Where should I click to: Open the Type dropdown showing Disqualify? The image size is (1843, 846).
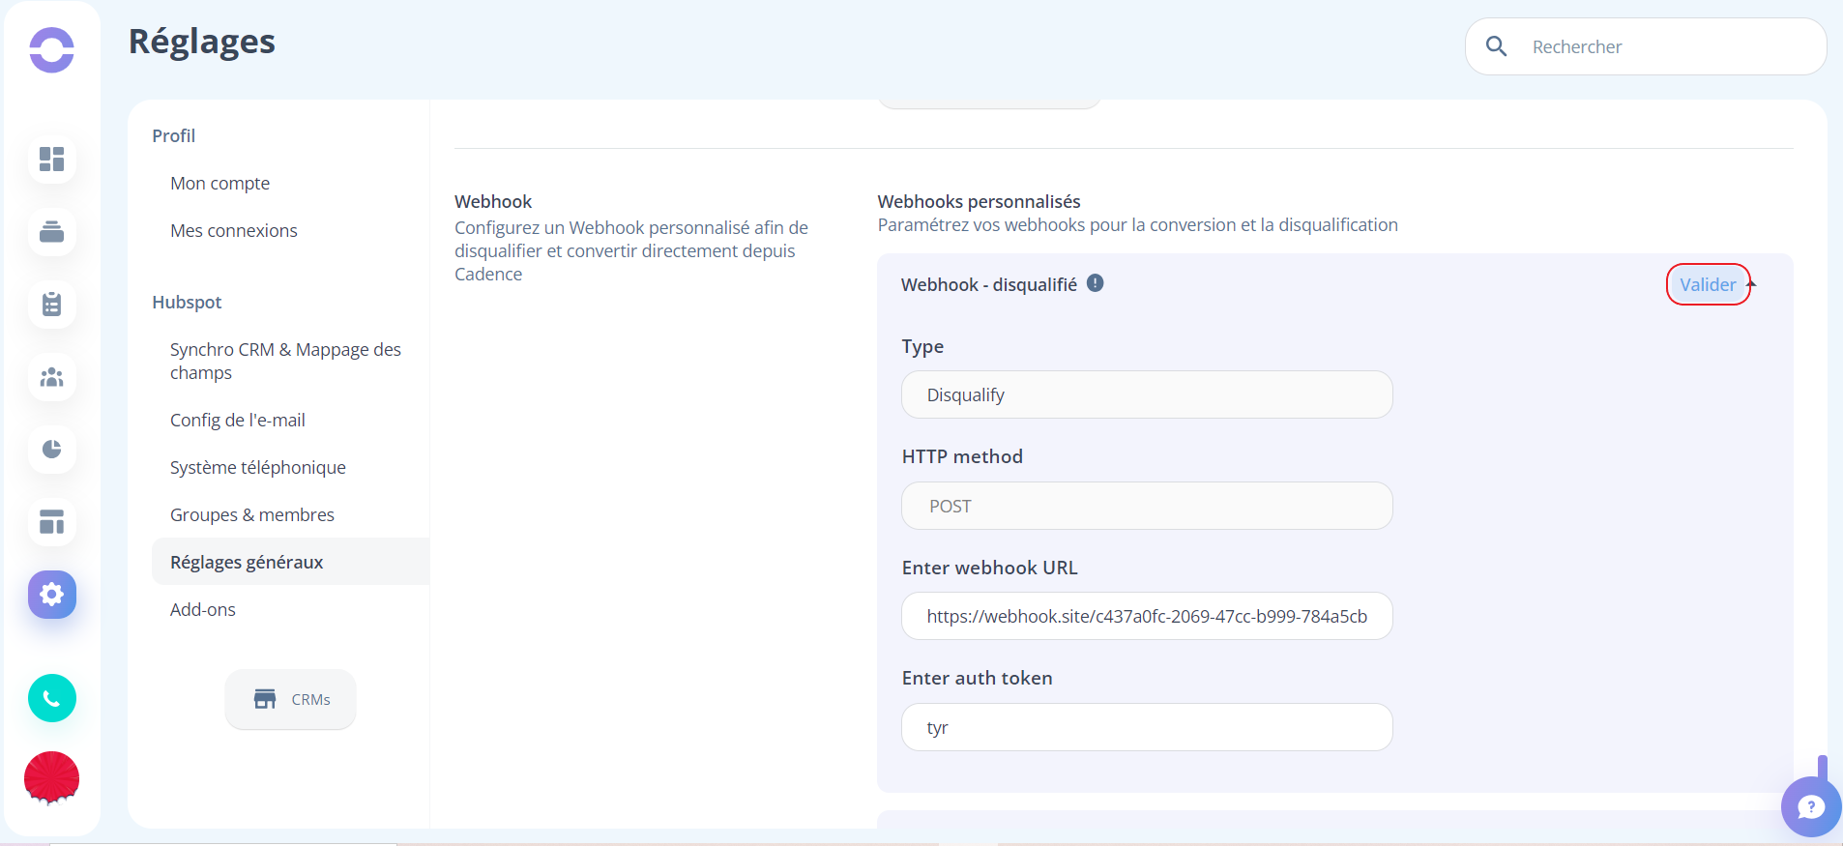tap(1147, 394)
